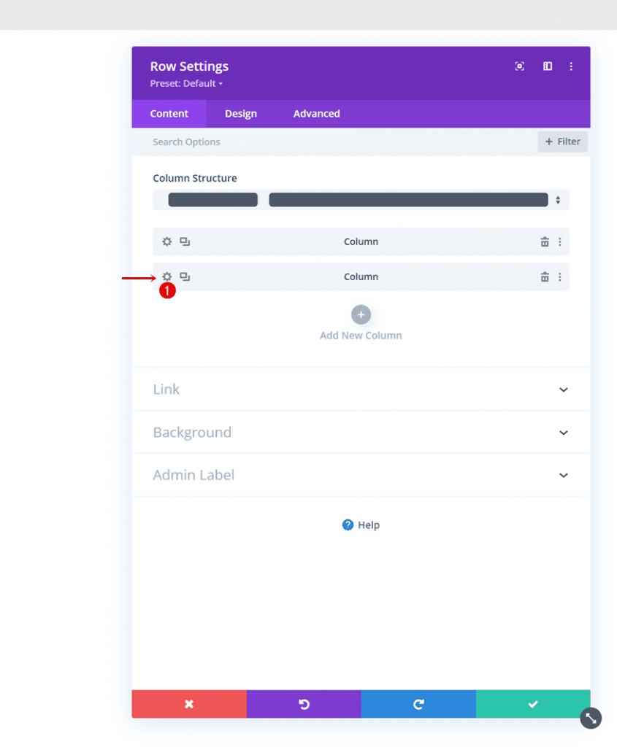This screenshot has height=747, width=617.
Task: Expand the builder with the corner arrow icon
Action: 591,718
